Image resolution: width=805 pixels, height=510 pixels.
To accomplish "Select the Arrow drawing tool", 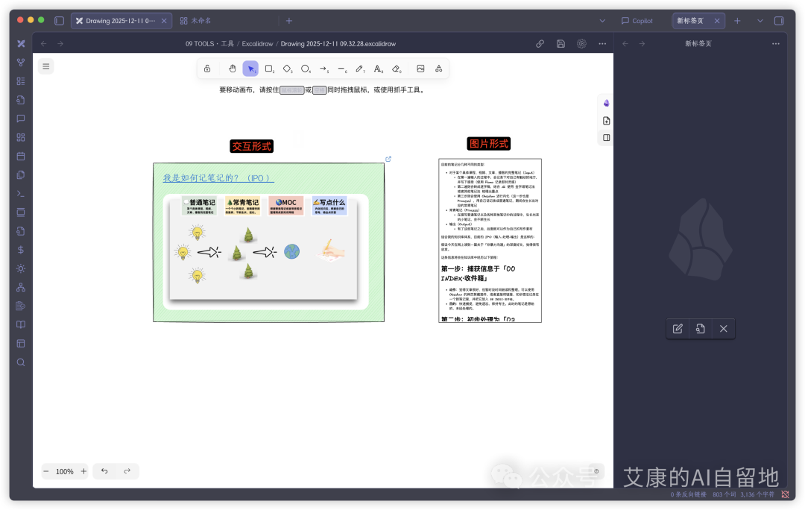I will [323, 69].
